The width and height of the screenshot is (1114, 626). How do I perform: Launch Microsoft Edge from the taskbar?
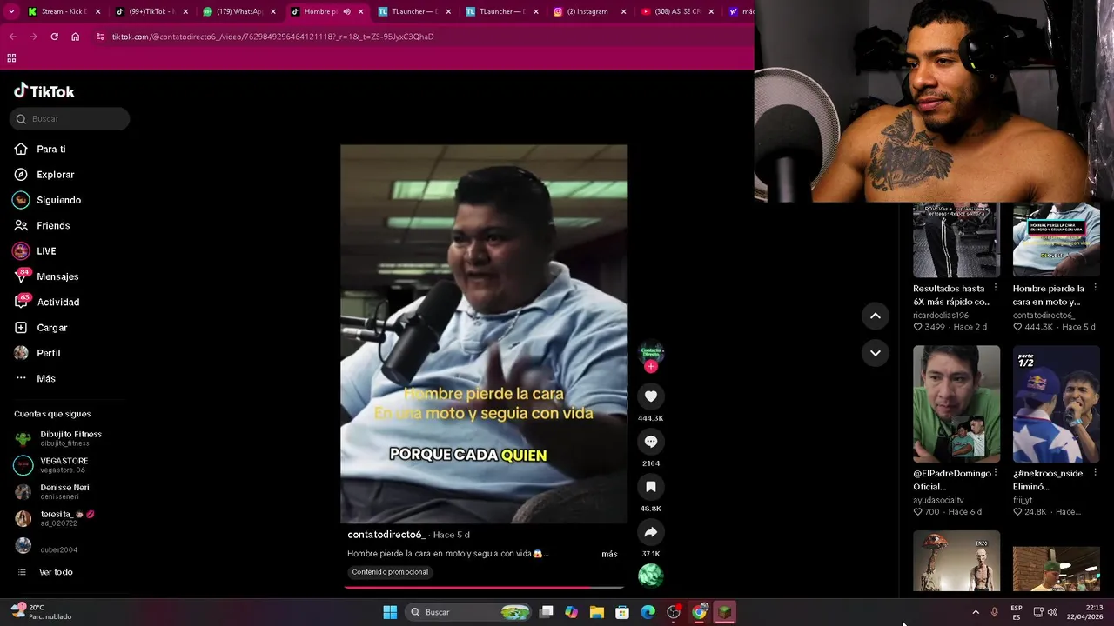(x=648, y=612)
